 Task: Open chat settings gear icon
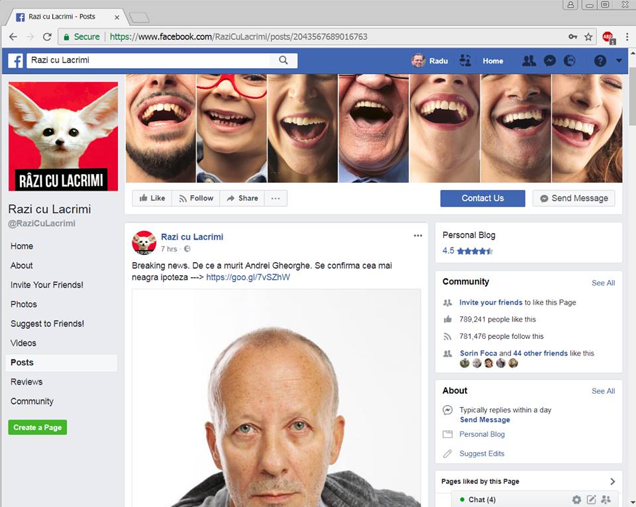(576, 500)
